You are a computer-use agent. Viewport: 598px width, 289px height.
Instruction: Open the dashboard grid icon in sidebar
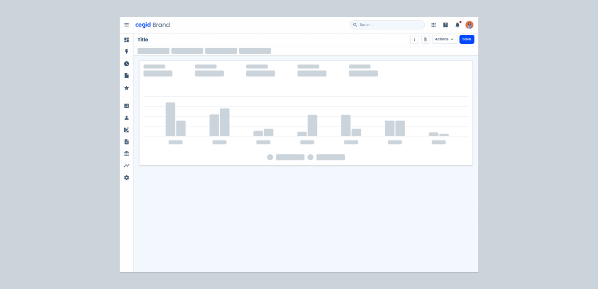click(x=126, y=39)
